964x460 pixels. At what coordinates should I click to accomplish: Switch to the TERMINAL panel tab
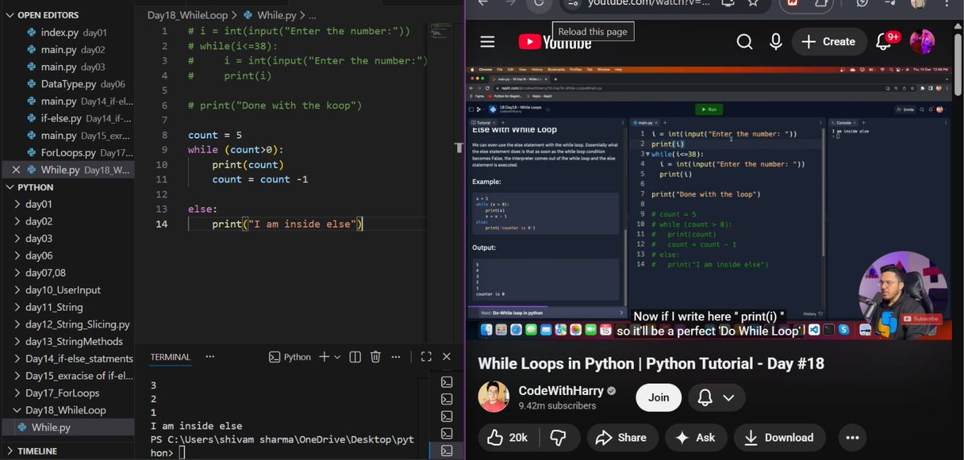pyautogui.click(x=170, y=357)
